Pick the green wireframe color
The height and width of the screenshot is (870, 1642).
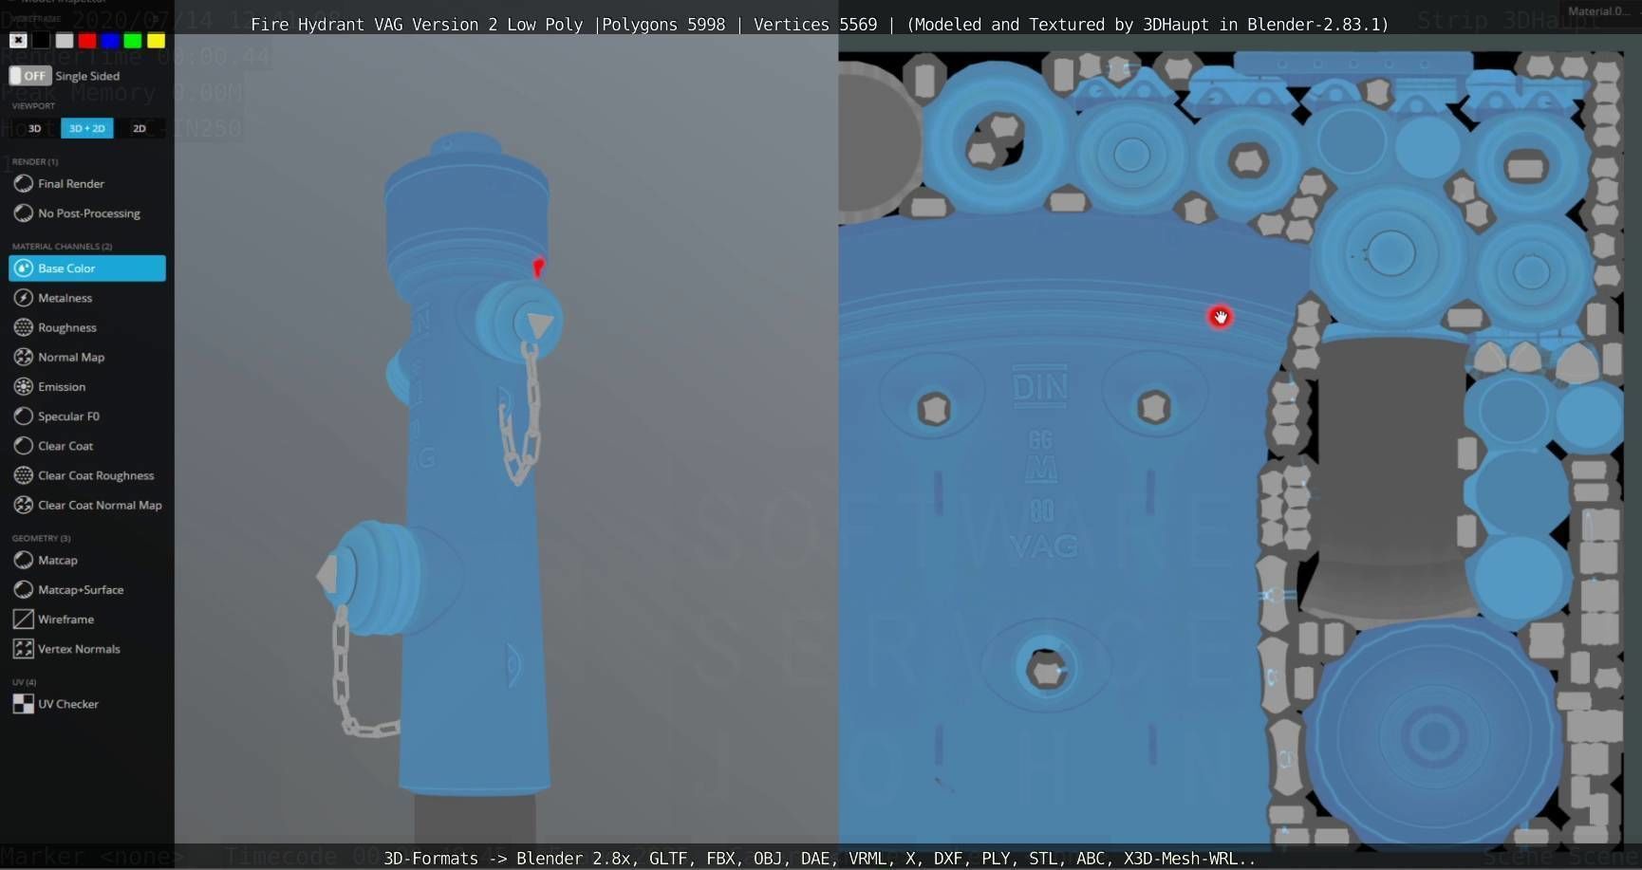[x=133, y=40]
